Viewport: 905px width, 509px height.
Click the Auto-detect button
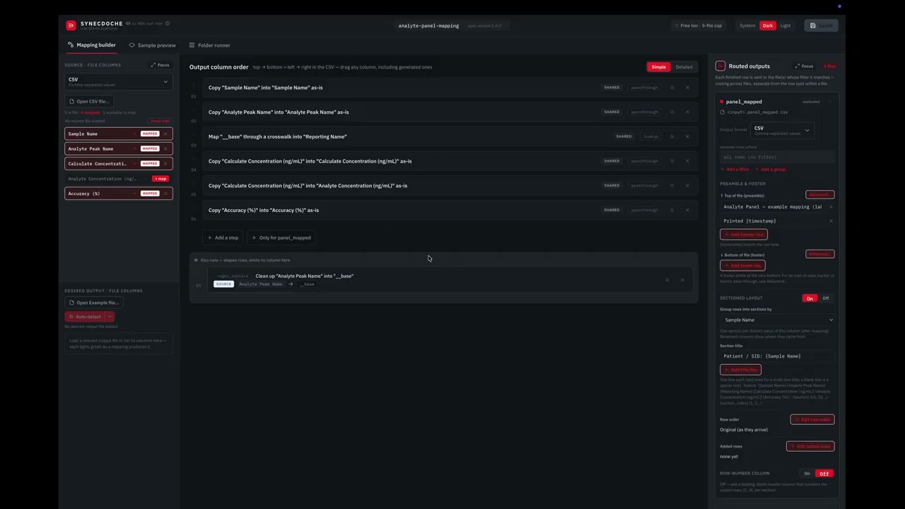click(85, 317)
